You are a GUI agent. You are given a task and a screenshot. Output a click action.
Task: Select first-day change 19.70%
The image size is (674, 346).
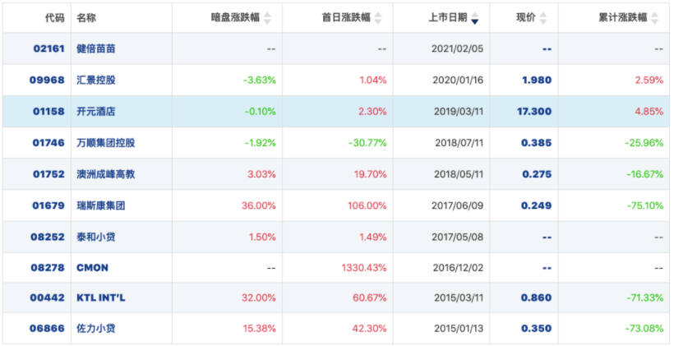pos(370,174)
